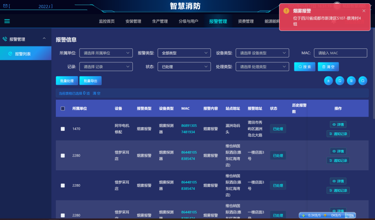Click the MAC input field

tap(341, 53)
